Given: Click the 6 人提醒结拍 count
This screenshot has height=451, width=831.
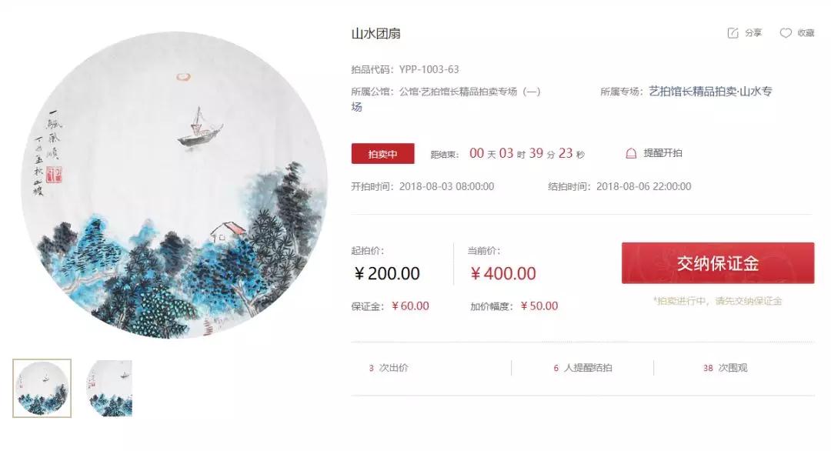Looking at the screenshot, I should click(x=582, y=368).
